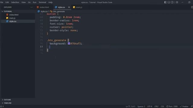Screen dimensions: 193x108
Task: Open the Go menu
Action: point(29,2)
